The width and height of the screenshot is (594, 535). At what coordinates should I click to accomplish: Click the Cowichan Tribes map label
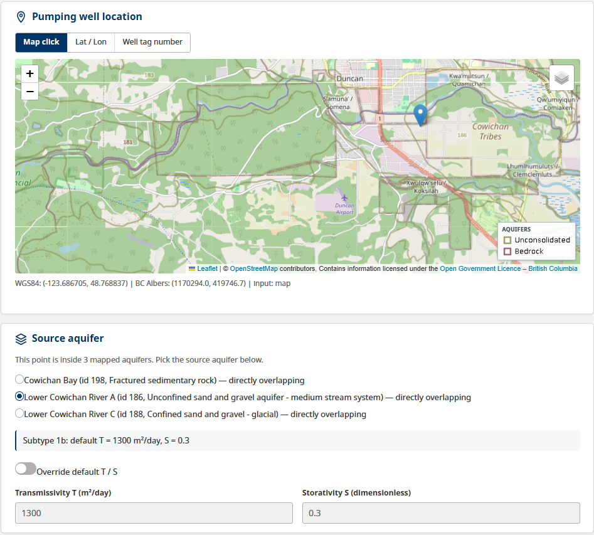491,132
